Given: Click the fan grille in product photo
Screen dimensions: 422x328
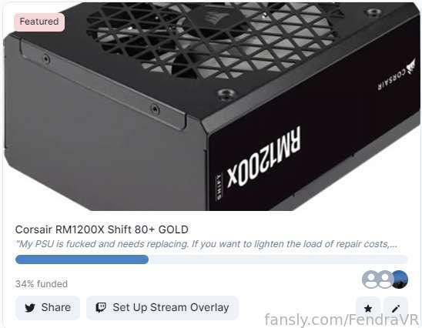Looking at the screenshot, I should 213,38.
